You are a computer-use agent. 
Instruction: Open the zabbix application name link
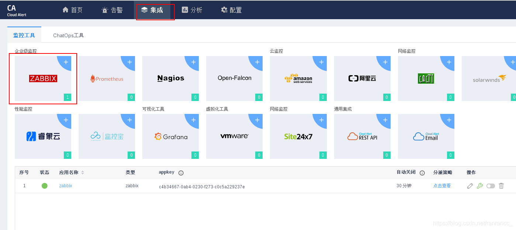pos(65,185)
